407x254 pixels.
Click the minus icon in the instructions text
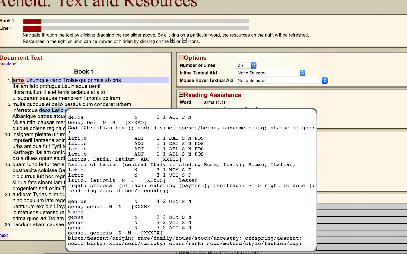tap(184, 41)
